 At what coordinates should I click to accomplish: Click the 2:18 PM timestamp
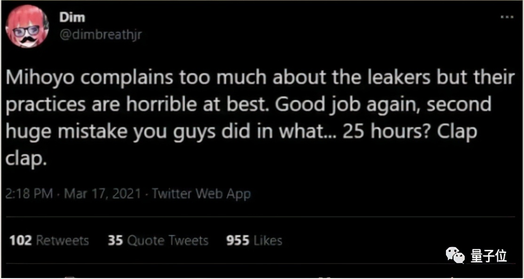click(29, 194)
